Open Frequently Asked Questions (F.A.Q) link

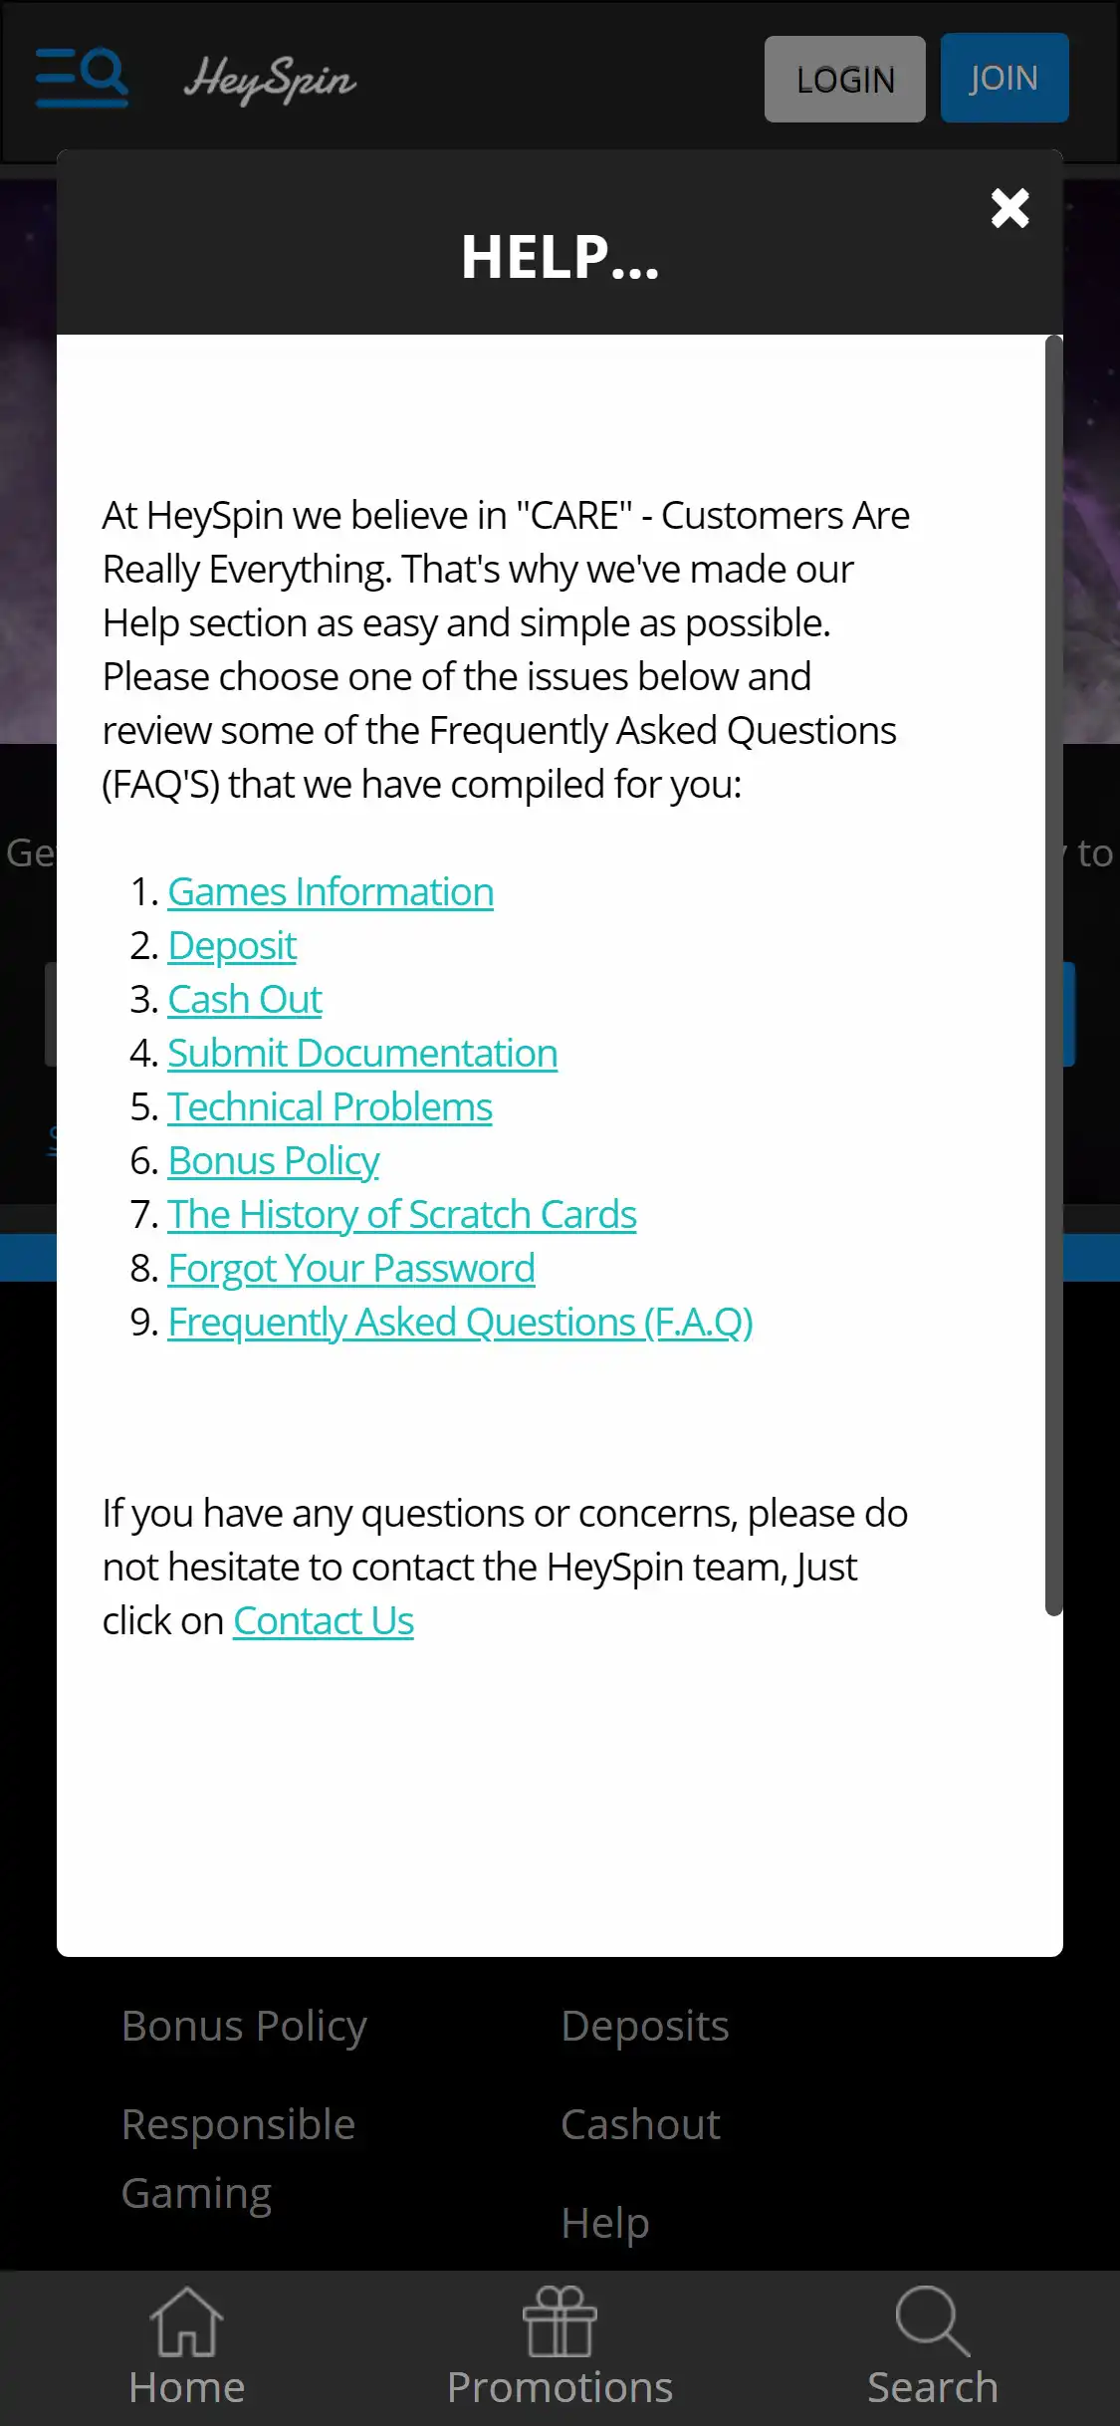pos(460,1323)
